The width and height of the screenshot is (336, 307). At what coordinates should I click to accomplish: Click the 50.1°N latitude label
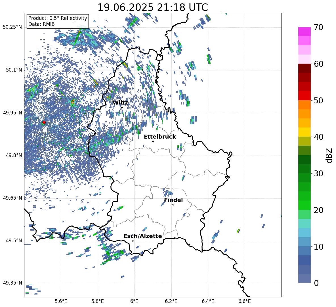[14, 70]
